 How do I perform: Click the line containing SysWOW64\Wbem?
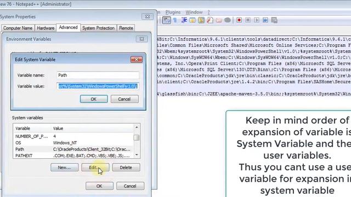(x=254, y=57)
